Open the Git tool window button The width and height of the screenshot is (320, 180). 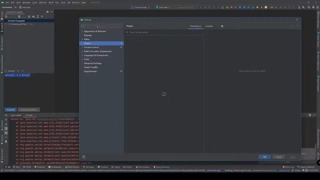coord(8,167)
